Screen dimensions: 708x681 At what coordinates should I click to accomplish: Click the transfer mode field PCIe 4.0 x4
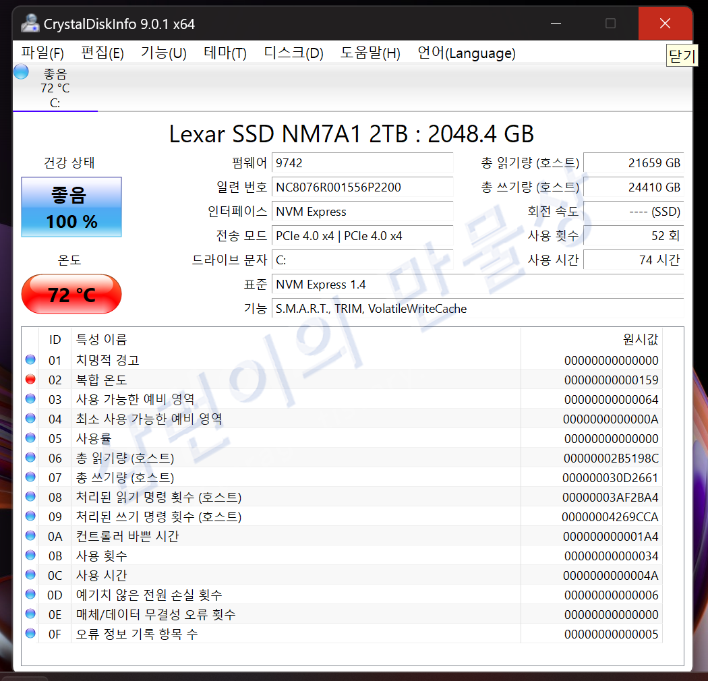coord(362,236)
